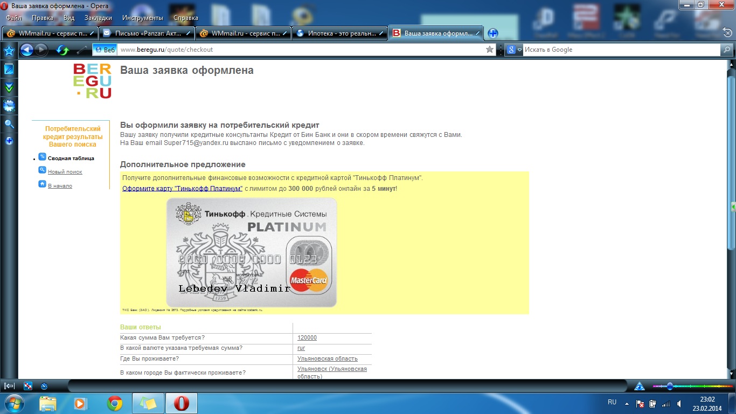Image resolution: width=736 pixels, height=414 pixels.
Task: Open the Сводная таблица link
Action: 71,158
